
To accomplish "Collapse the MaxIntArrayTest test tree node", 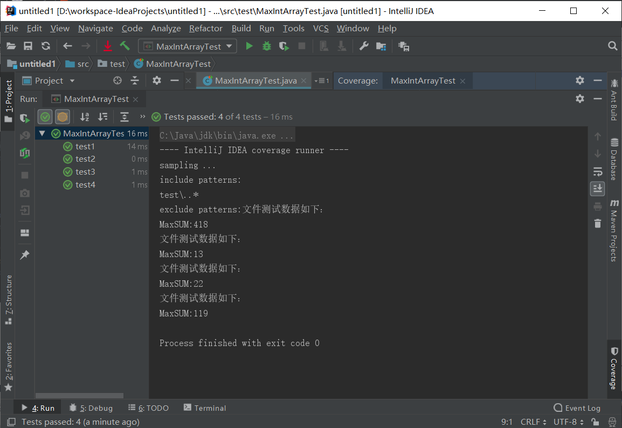I will tap(42, 133).
